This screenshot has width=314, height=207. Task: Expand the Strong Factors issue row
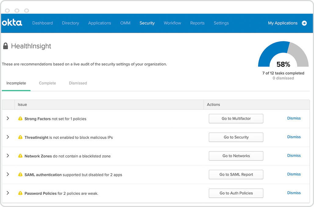8,118
